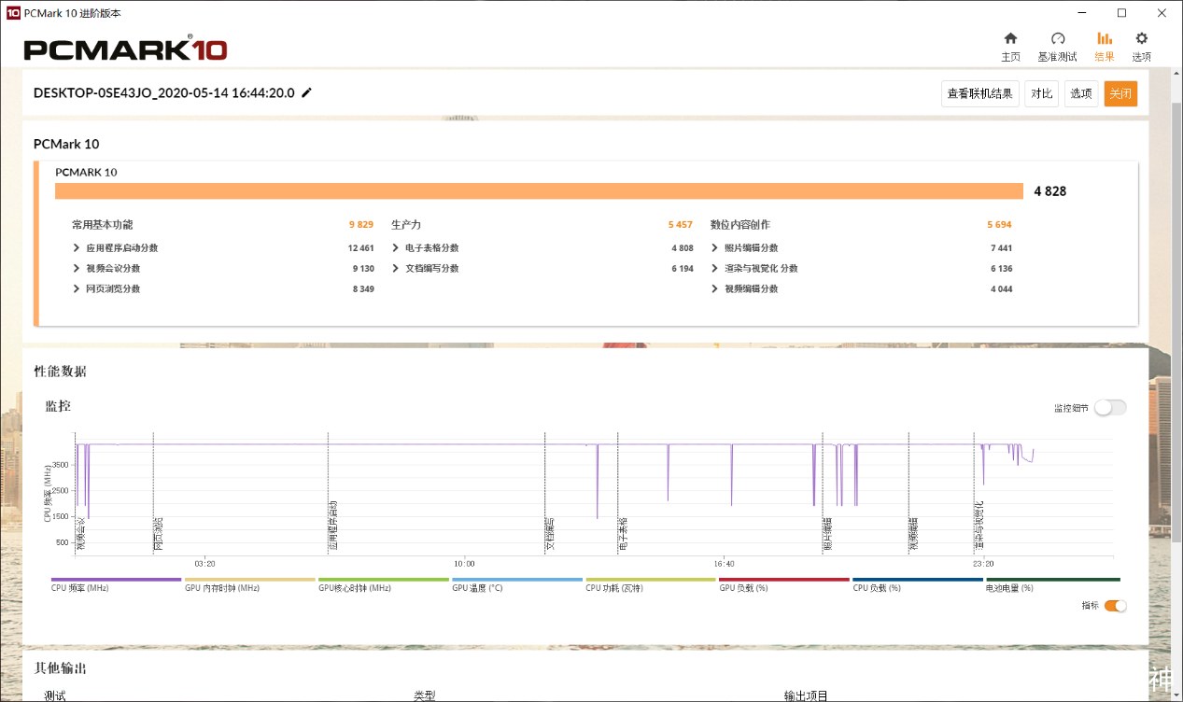Image resolution: width=1183 pixels, height=702 pixels.
Task: Click the 数位内容创作 heading
Action: tap(740, 225)
